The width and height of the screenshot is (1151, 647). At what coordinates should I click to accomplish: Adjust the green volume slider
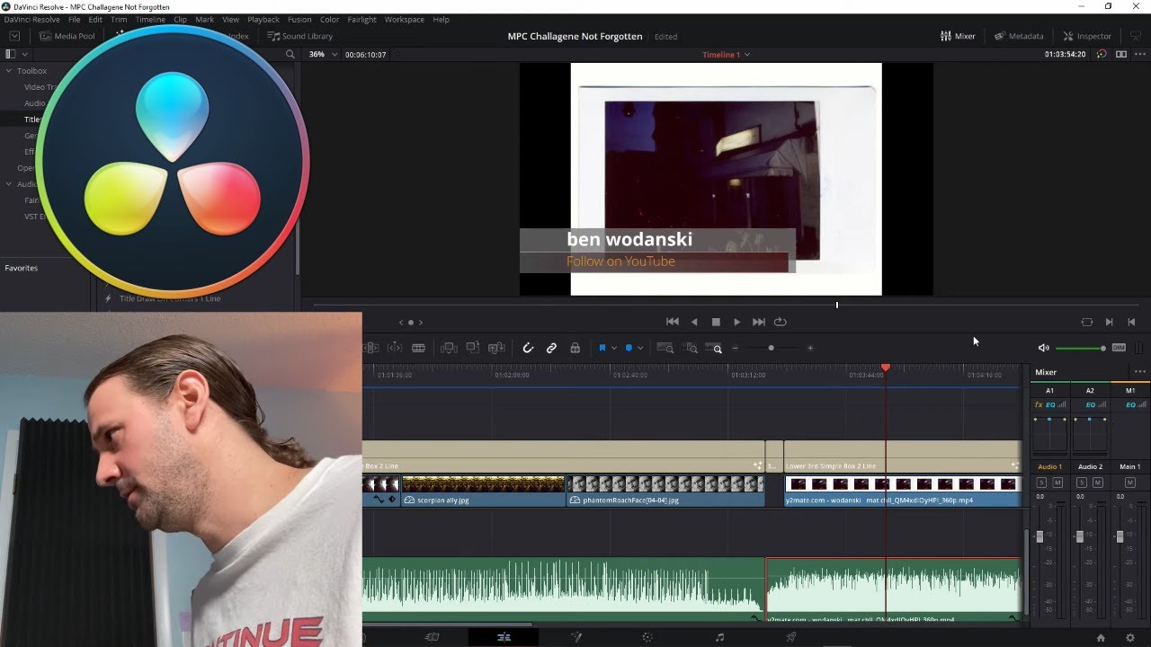pyautogui.click(x=1081, y=348)
